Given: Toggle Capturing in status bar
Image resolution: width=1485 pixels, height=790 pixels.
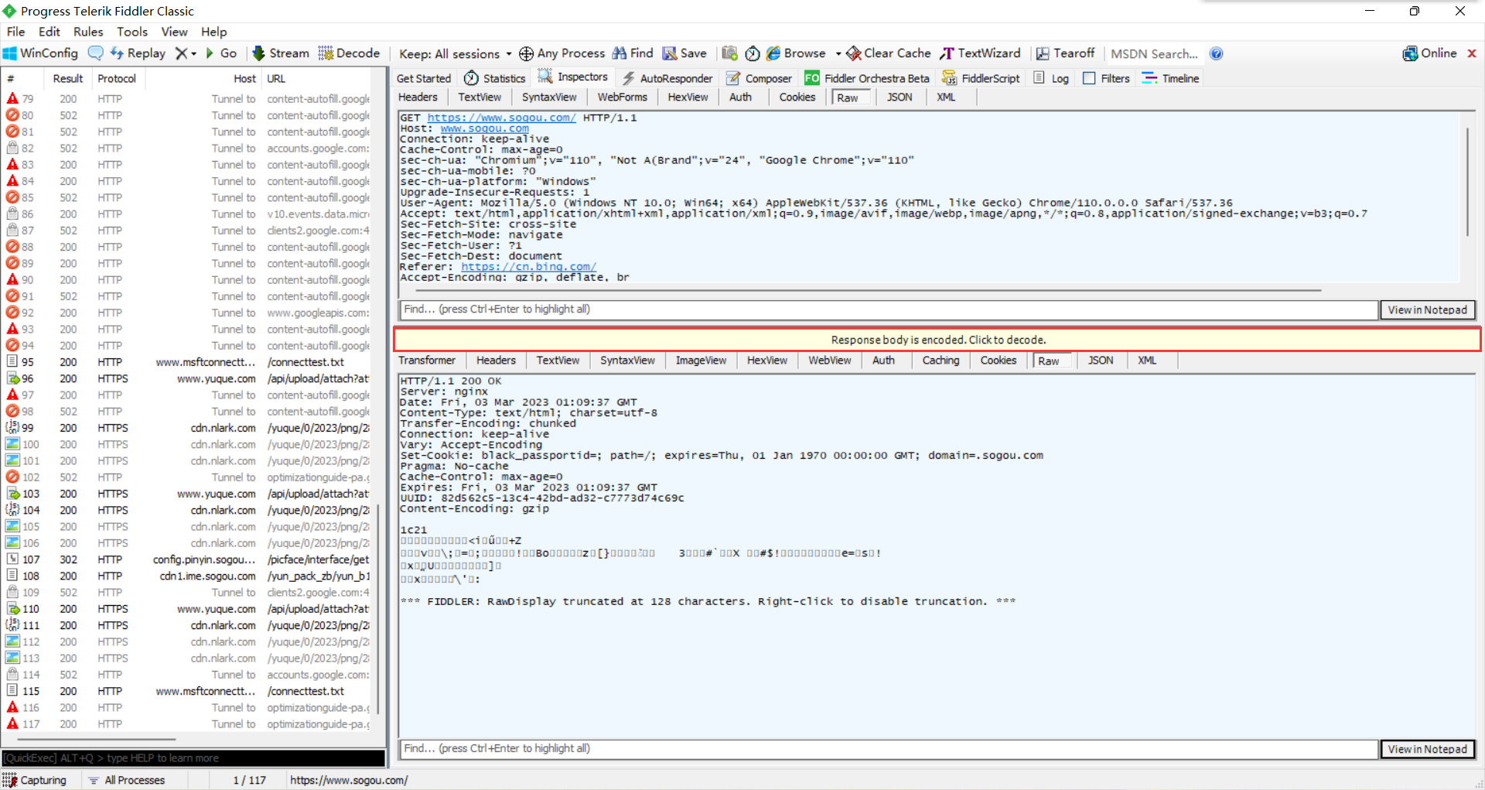Looking at the screenshot, I should coord(36,780).
